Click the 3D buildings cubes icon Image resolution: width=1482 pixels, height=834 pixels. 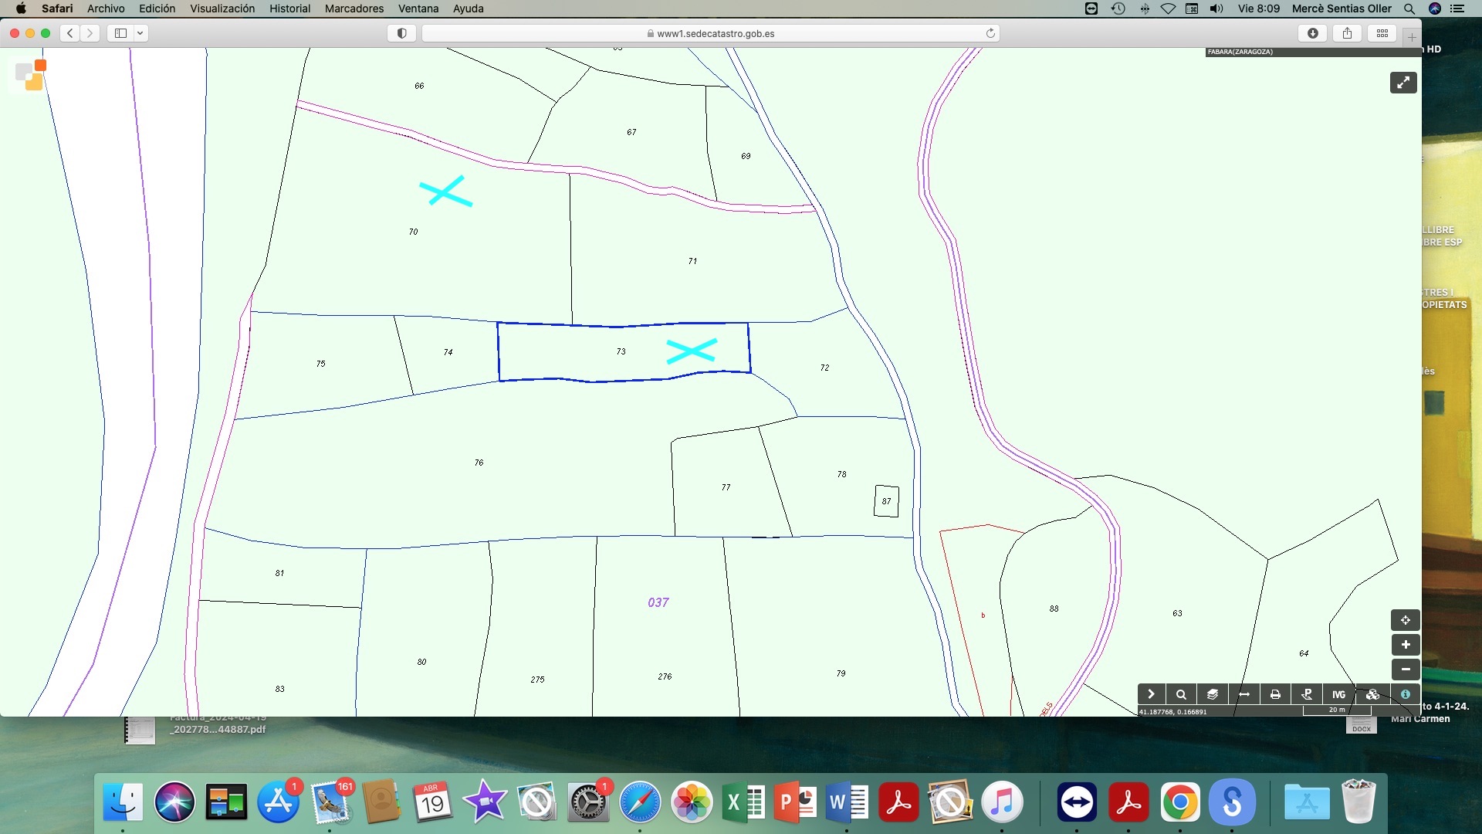tap(1372, 694)
